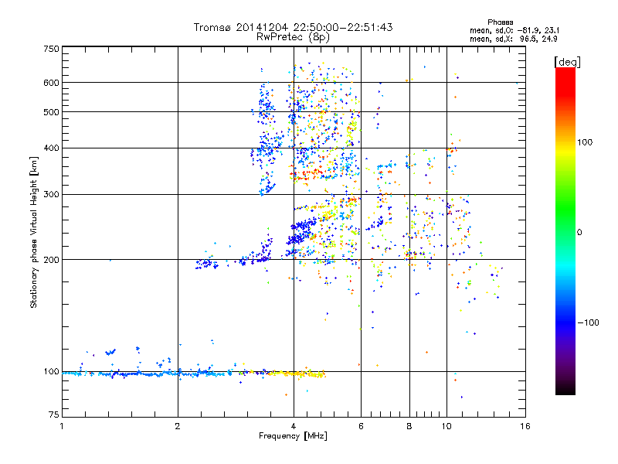Screen dimensions: 618x464
Task: Click the 'mean, sd,X: 96.5, 24.9' statistics line
Action: (x=513, y=39)
